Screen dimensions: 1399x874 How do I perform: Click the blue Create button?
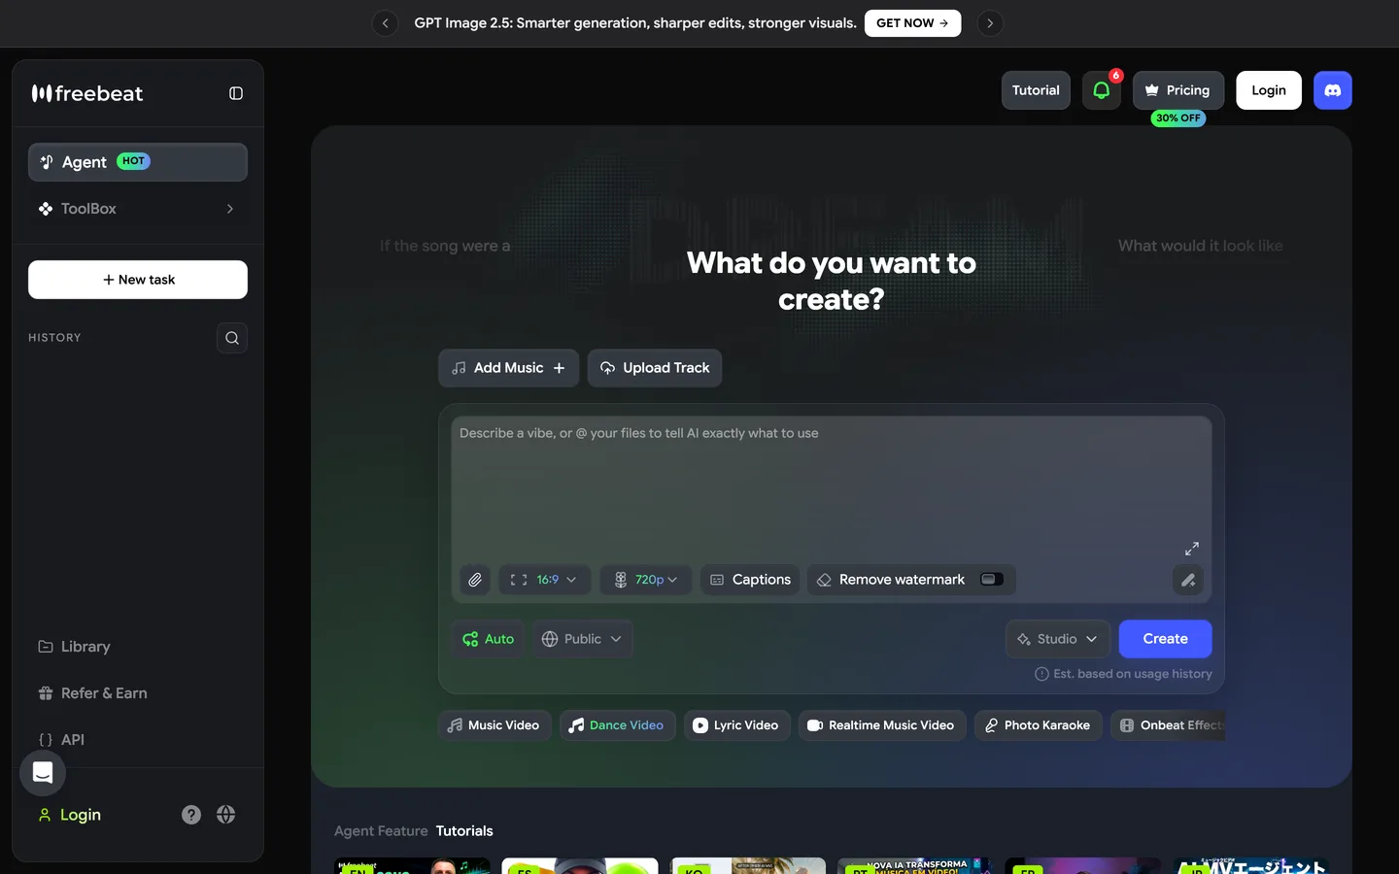(1166, 639)
